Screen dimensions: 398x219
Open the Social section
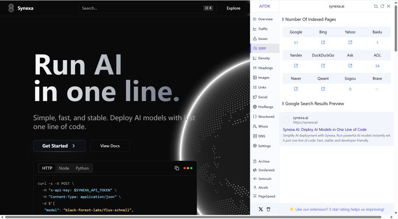(x=265, y=97)
